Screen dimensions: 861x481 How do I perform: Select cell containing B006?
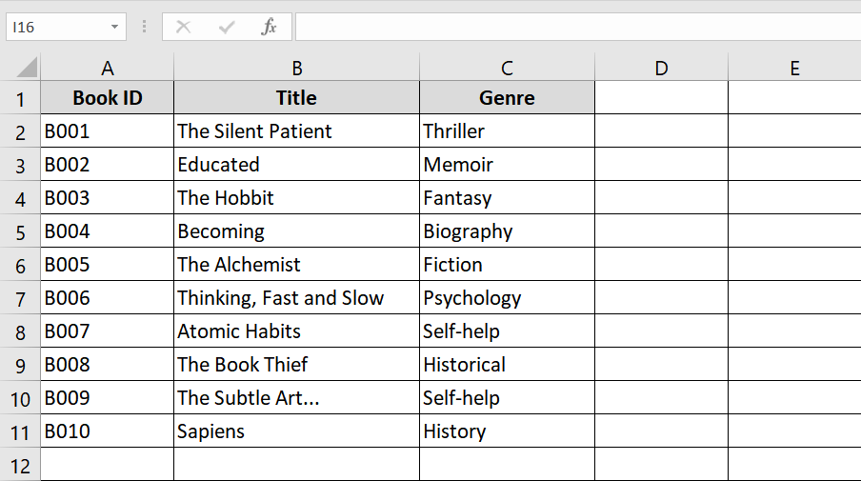click(x=107, y=298)
